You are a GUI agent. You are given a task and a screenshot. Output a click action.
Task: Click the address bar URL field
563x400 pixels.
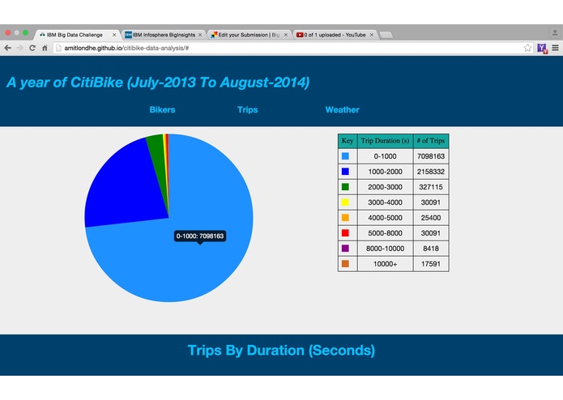[292, 48]
